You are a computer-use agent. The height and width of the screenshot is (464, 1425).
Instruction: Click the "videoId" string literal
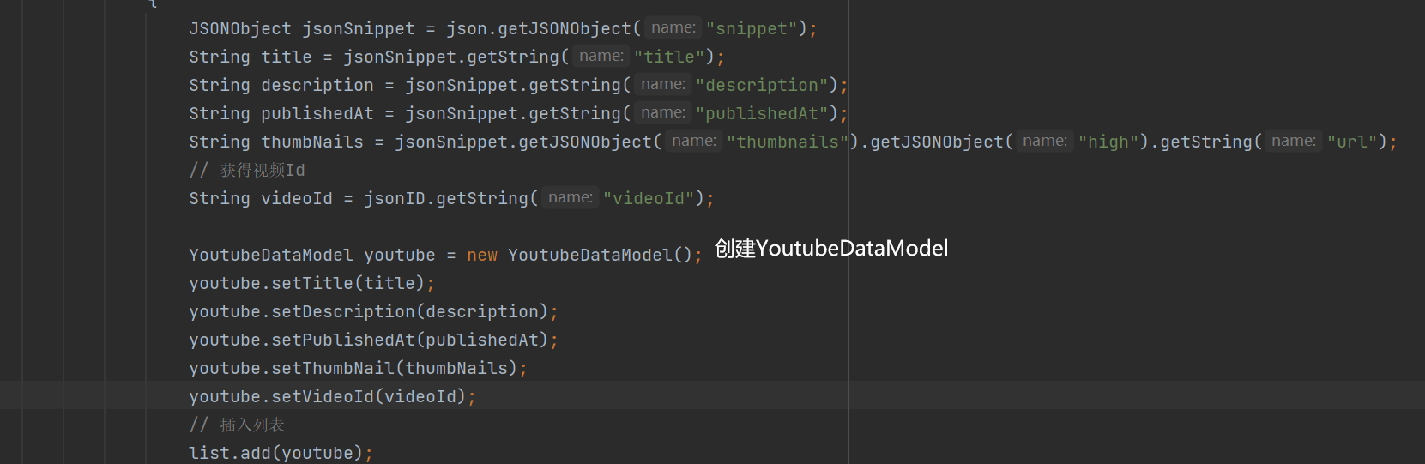pyautogui.click(x=649, y=198)
